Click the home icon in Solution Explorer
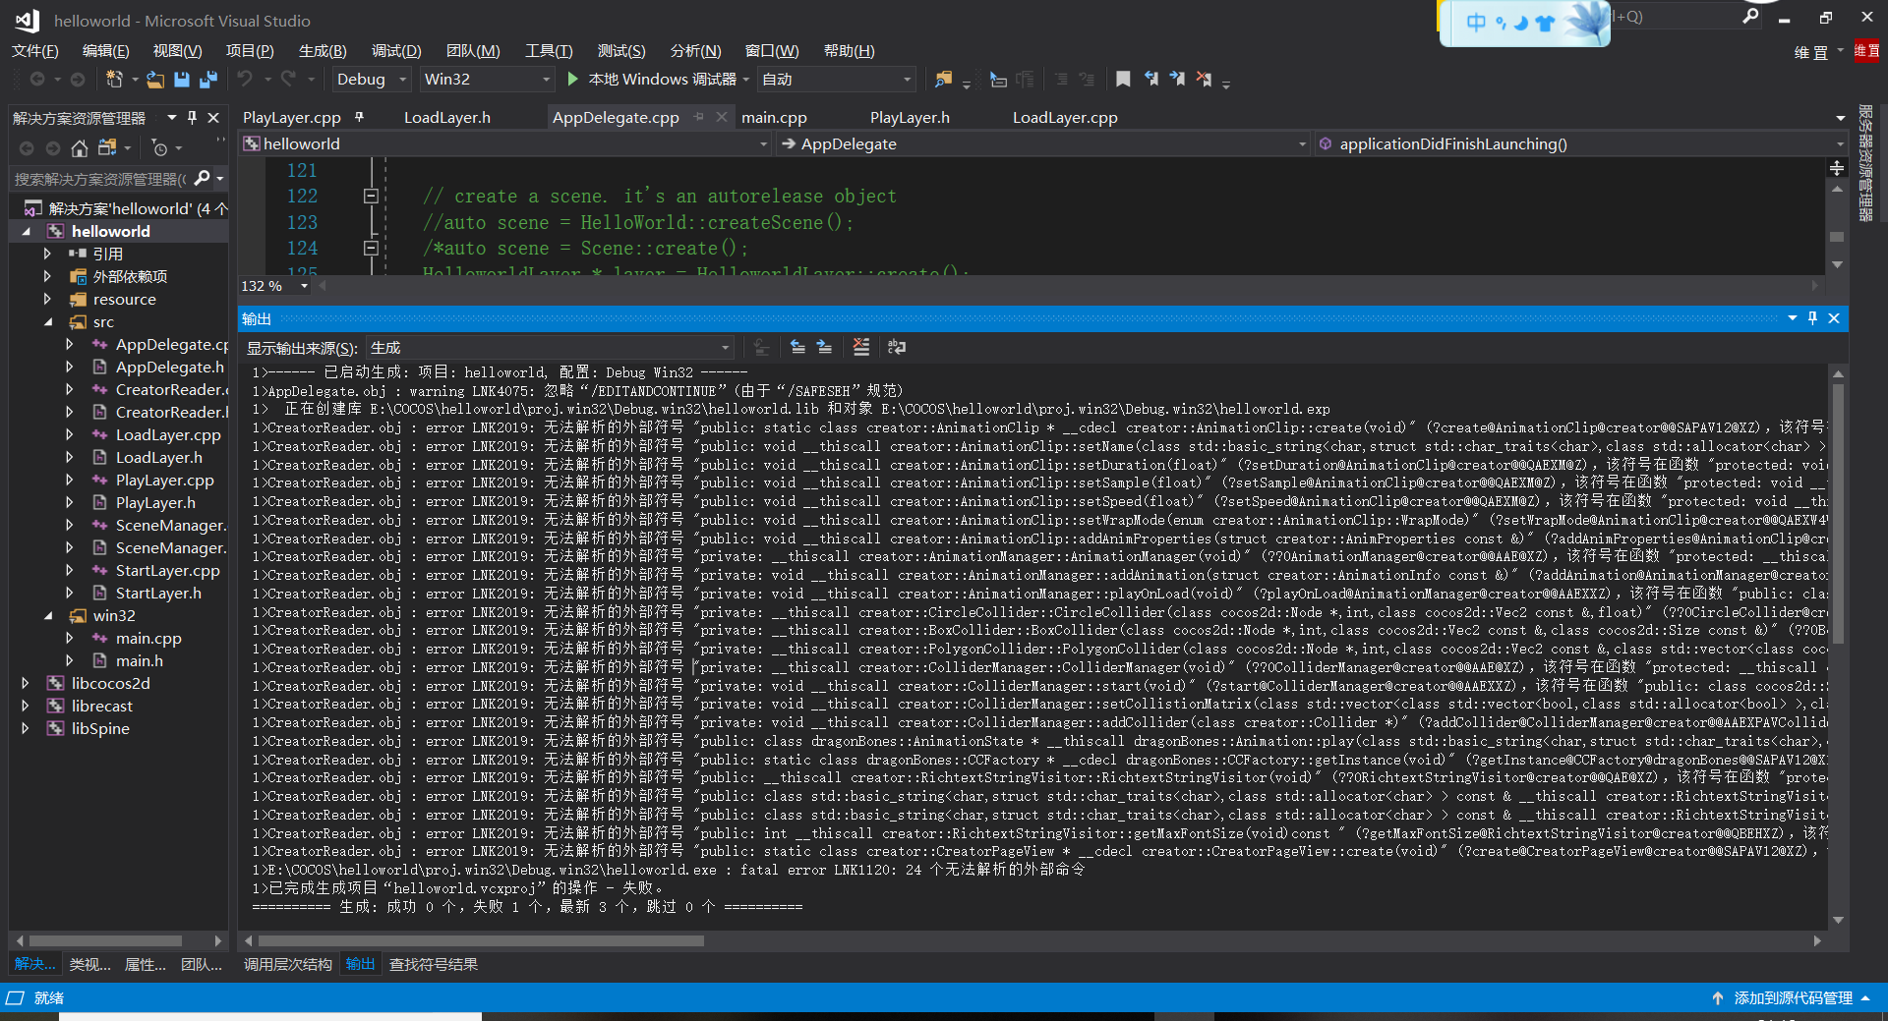This screenshot has width=1888, height=1021. point(80,148)
